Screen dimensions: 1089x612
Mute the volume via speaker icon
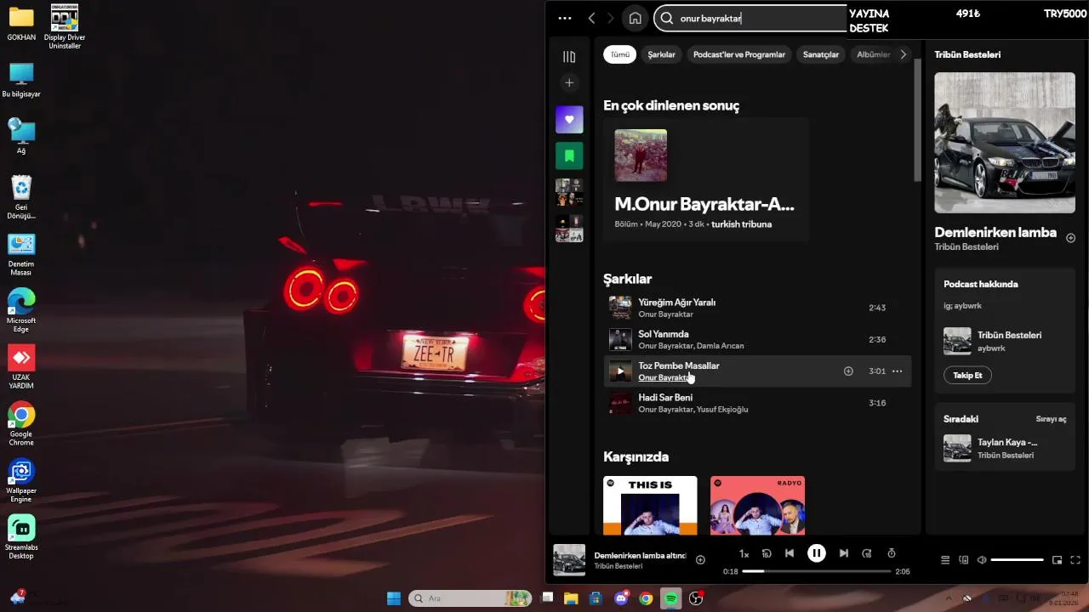[982, 560]
